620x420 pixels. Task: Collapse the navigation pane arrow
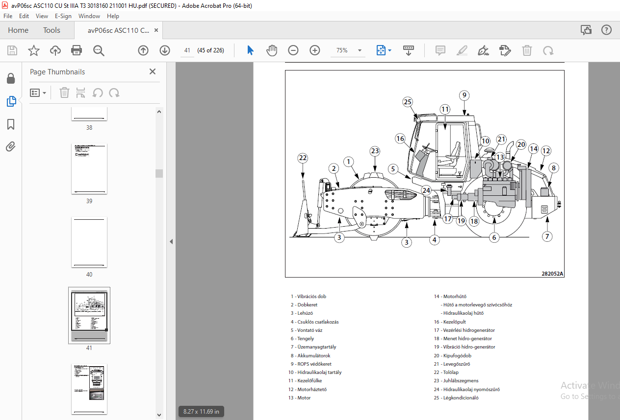tap(171, 241)
